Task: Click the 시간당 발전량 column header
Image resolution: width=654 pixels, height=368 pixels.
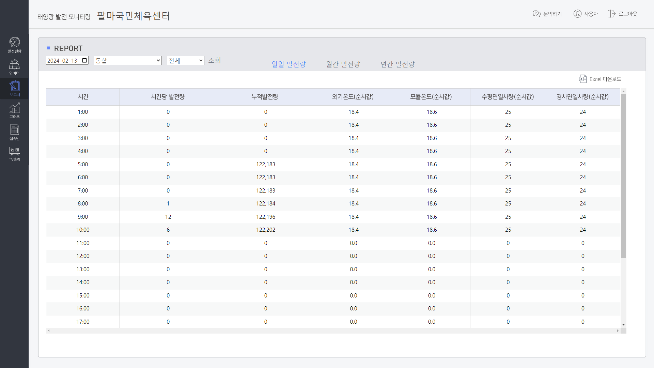Action: tap(168, 97)
